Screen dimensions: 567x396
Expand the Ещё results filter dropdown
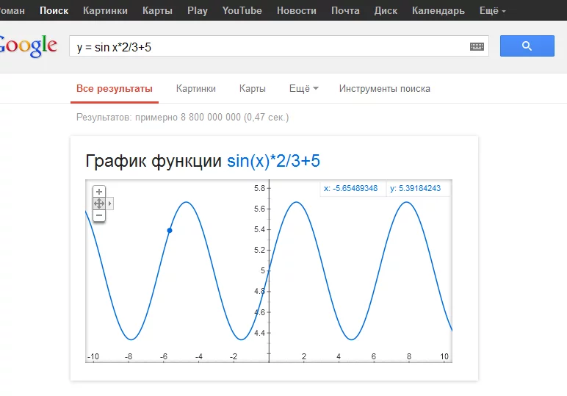(x=303, y=89)
